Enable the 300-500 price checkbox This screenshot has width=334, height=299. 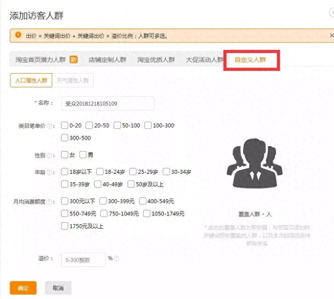65,138
